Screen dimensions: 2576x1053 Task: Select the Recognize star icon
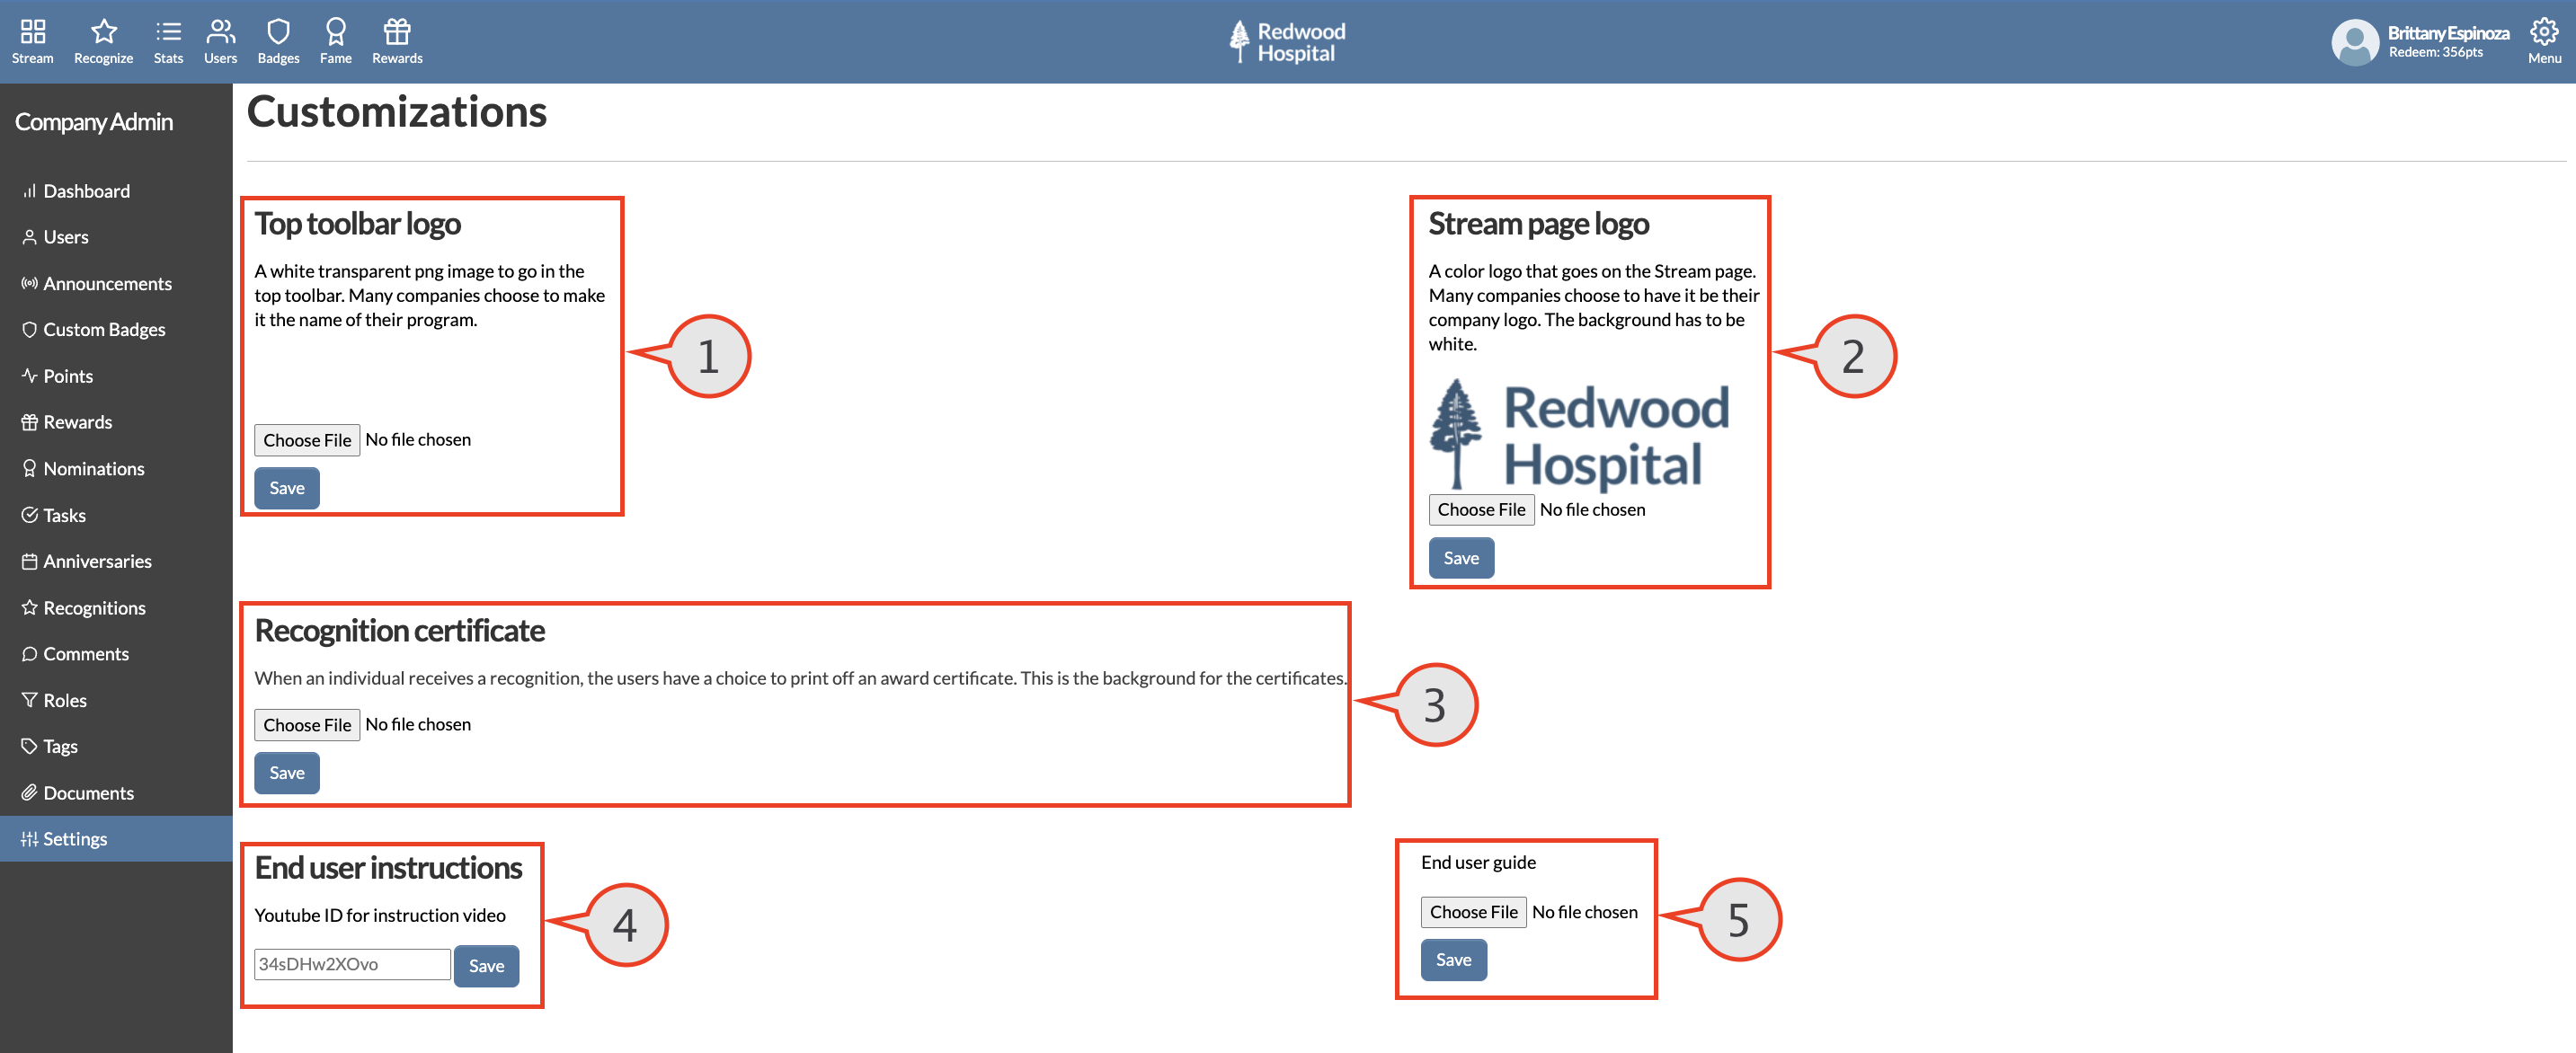tap(102, 40)
